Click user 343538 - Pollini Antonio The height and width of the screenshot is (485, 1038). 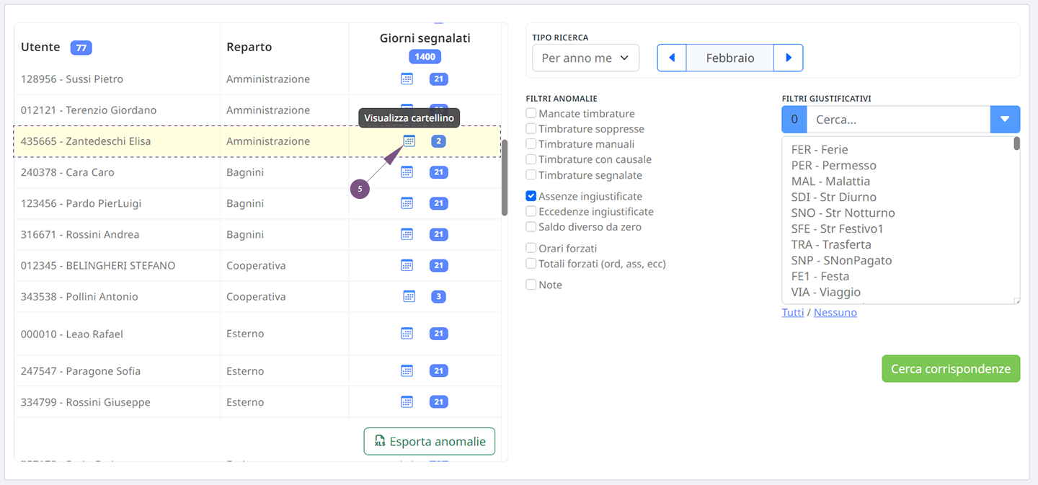coord(79,296)
